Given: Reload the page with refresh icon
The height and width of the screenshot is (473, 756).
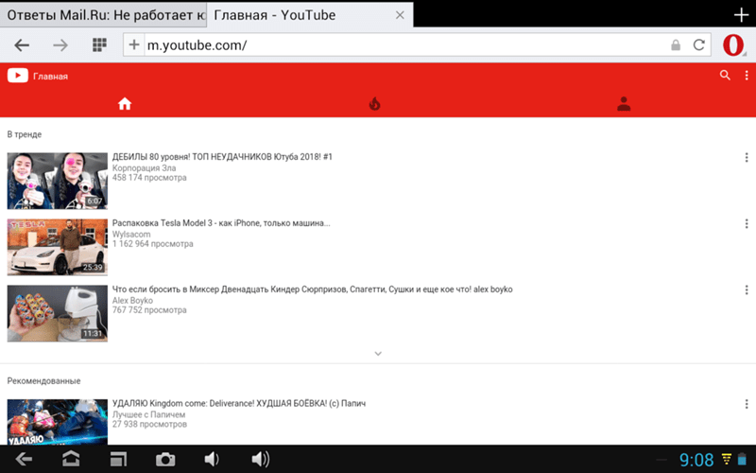Looking at the screenshot, I should pos(699,44).
